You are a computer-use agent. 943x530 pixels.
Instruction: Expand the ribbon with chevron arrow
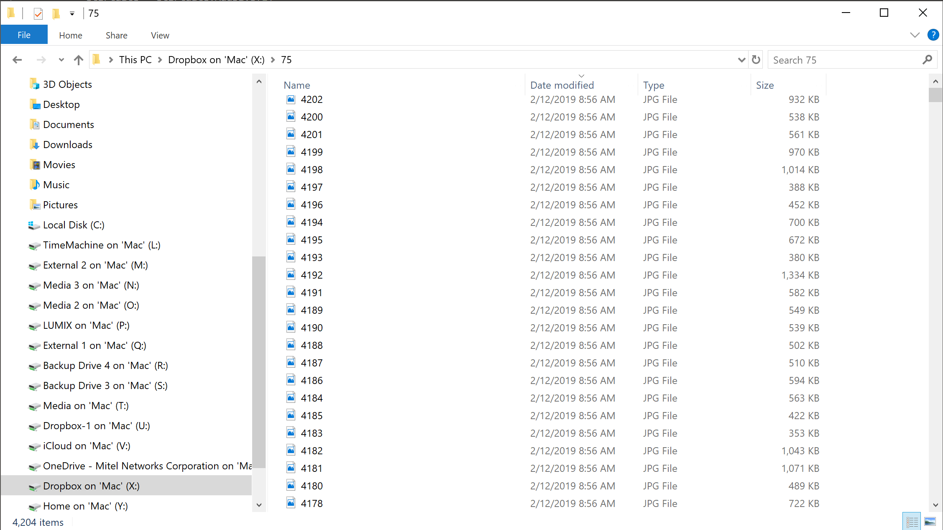pos(915,35)
